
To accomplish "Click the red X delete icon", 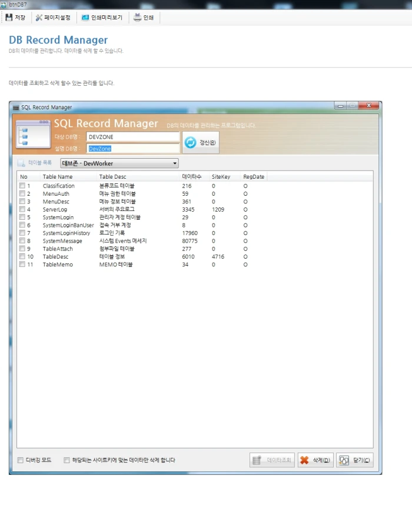I will [304, 460].
